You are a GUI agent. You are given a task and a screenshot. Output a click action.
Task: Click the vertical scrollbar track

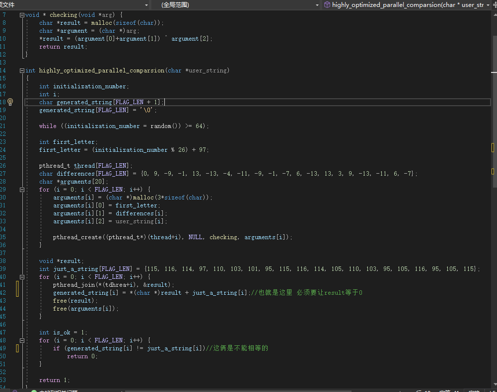point(493,248)
